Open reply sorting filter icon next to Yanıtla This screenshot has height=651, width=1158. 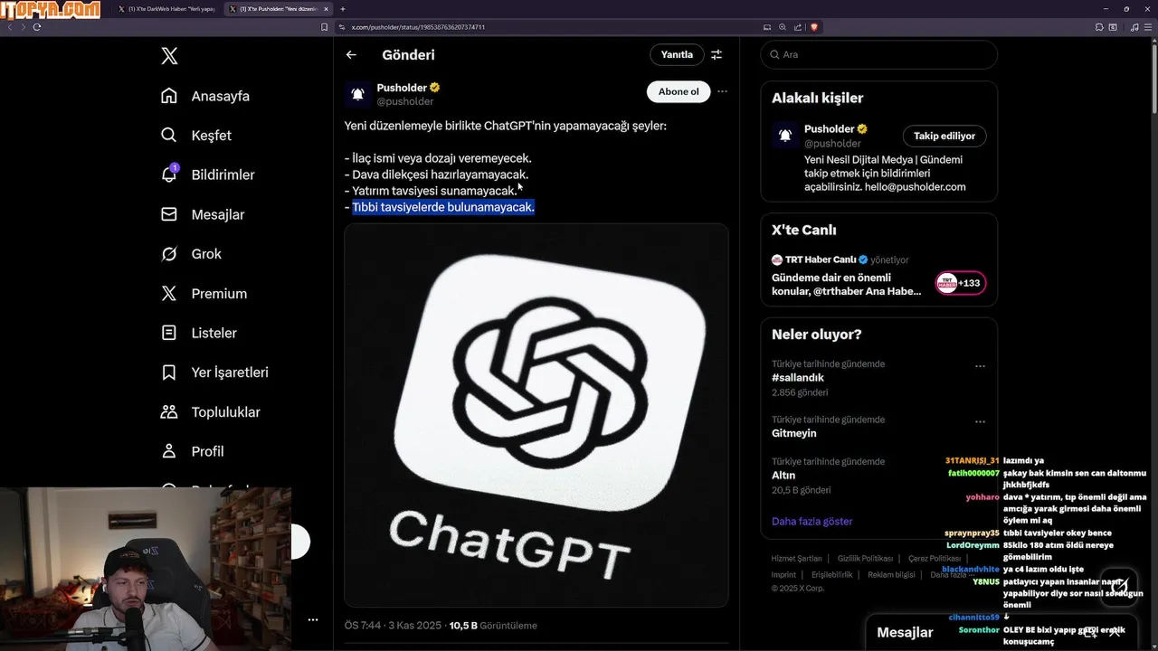tap(717, 55)
